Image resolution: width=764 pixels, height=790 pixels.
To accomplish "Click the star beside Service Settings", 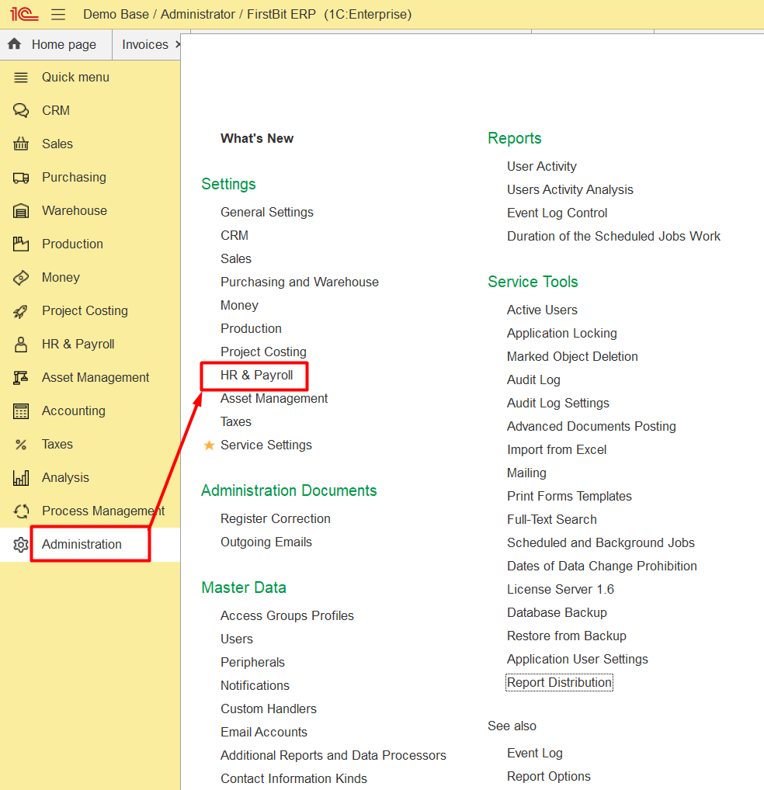I will (x=209, y=445).
